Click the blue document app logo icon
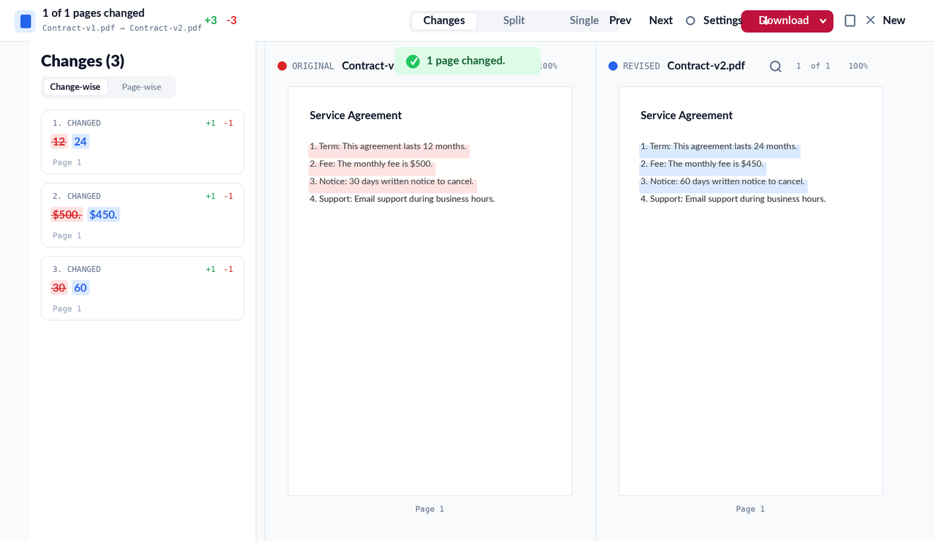935x541 pixels. pyautogui.click(x=25, y=21)
